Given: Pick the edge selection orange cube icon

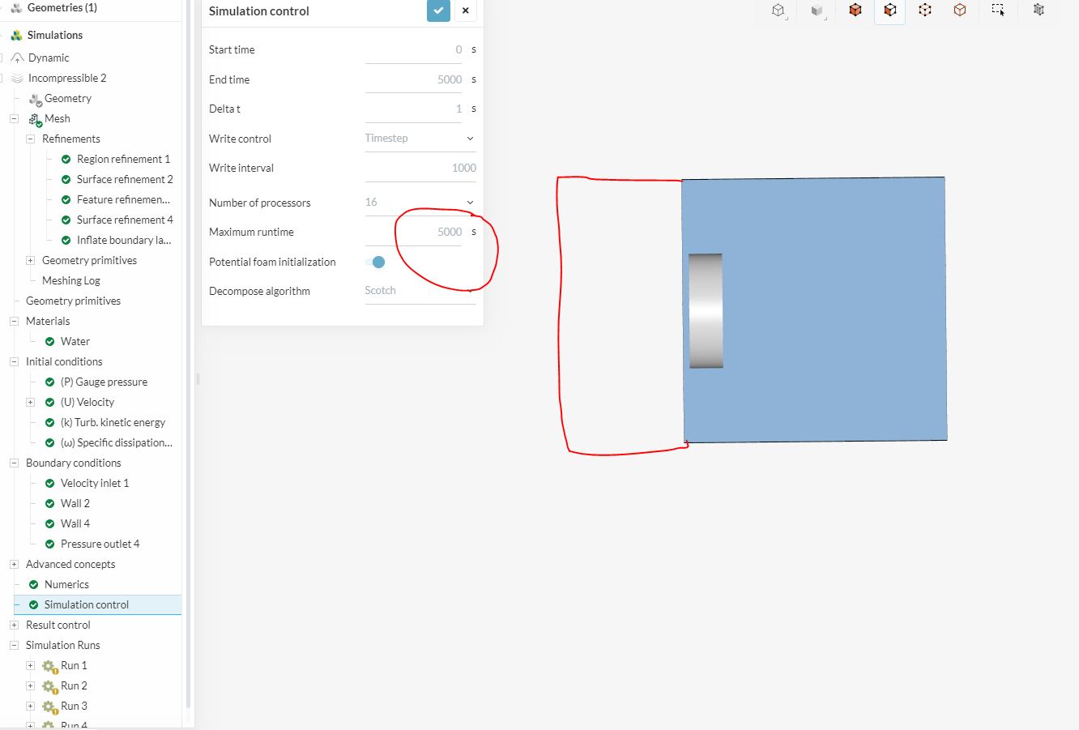Looking at the screenshot, I should tap(959, 11).
